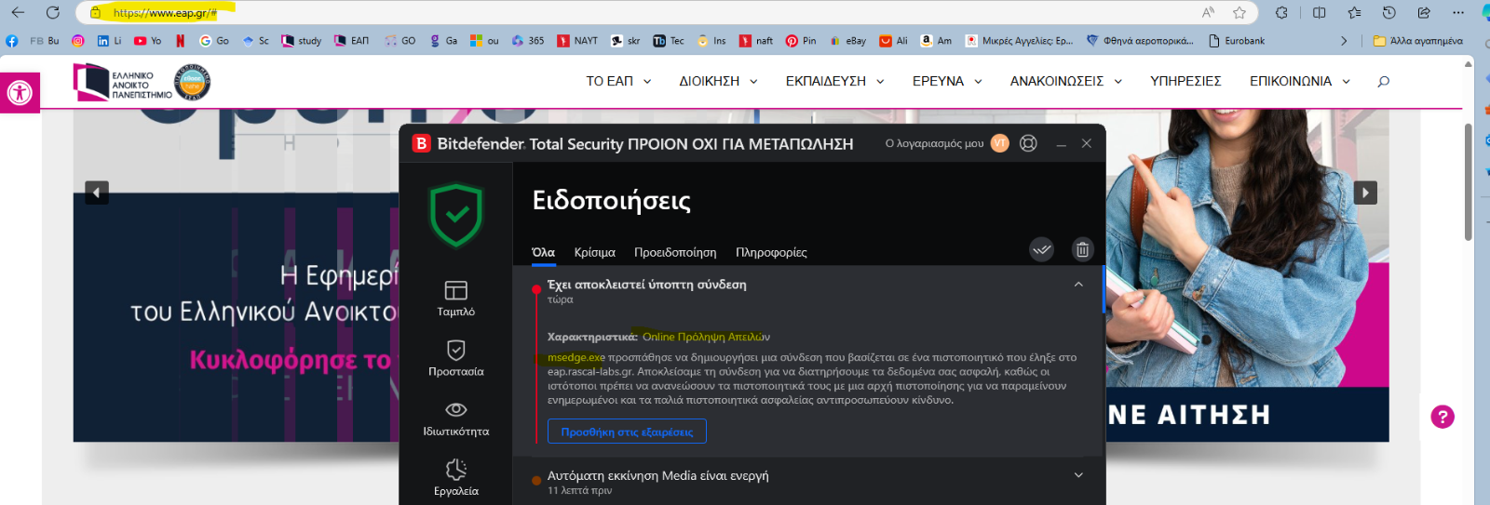
Task: Go back with the browser back arrow
Action: 18,12
